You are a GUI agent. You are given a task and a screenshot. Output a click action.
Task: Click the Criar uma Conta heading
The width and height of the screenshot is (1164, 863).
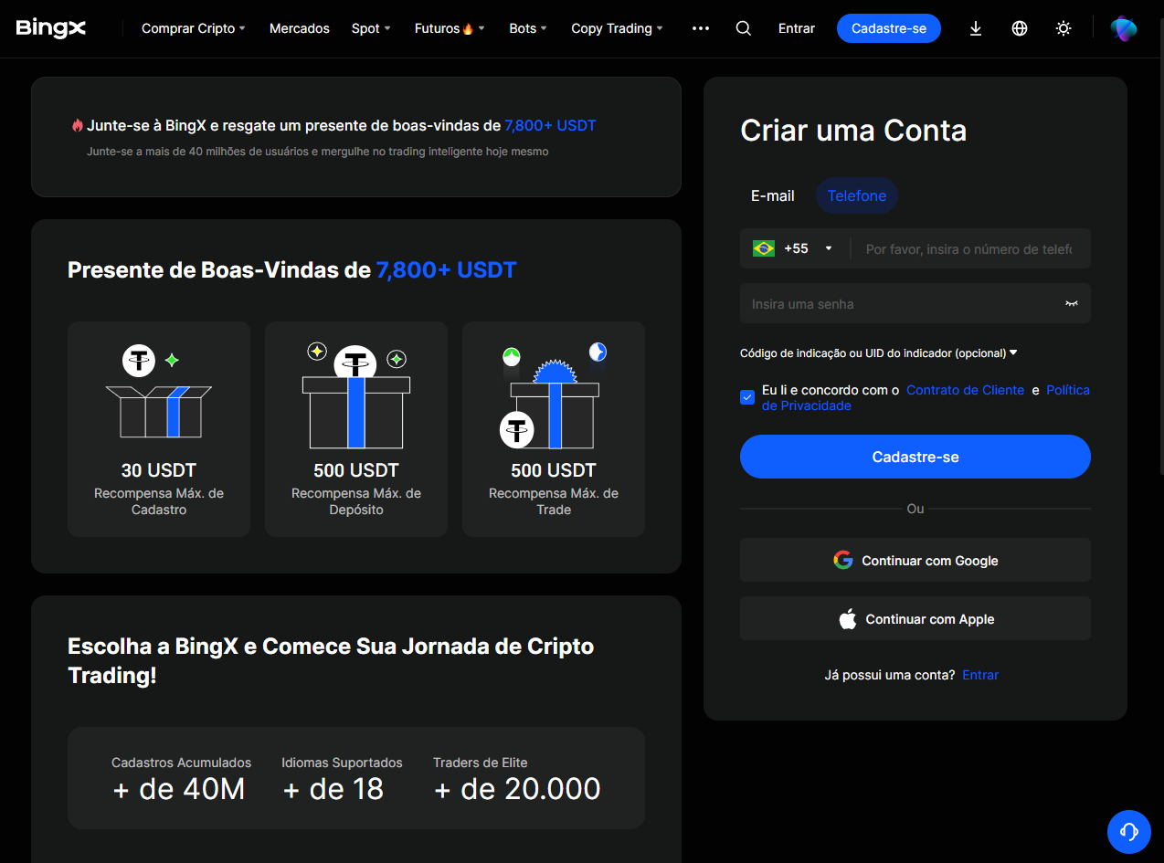853,130
